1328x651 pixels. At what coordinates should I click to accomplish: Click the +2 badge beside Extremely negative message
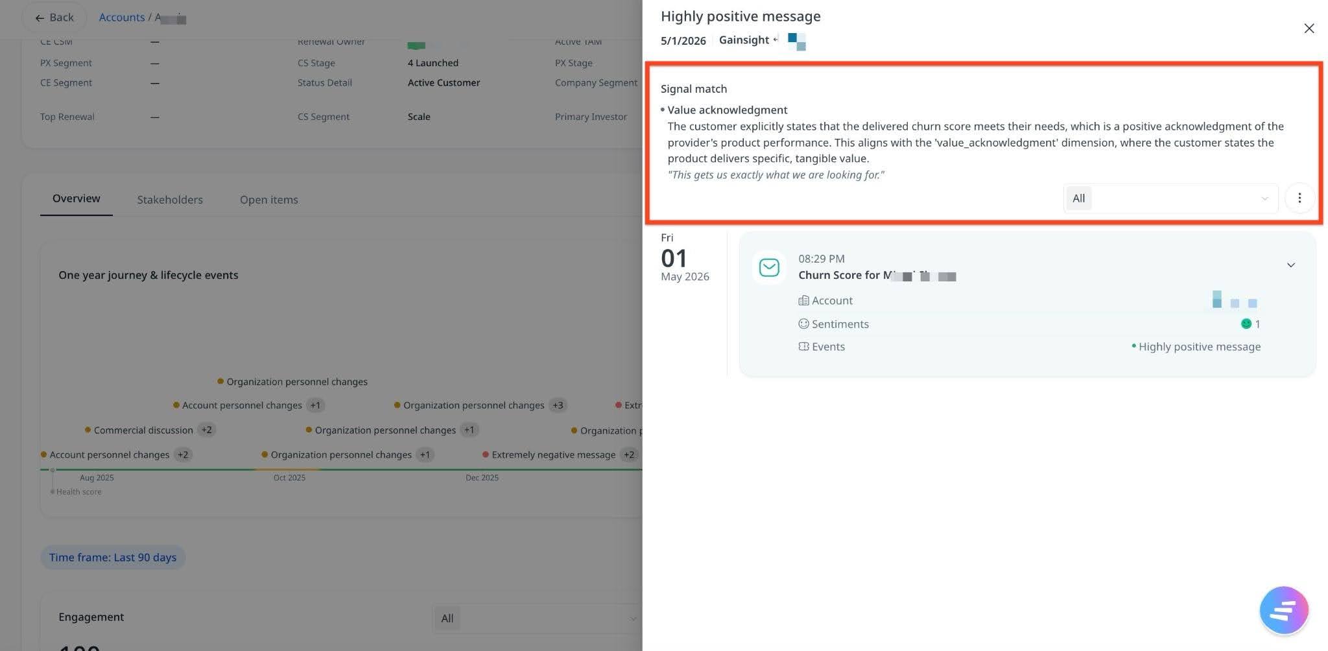(629, 455)
